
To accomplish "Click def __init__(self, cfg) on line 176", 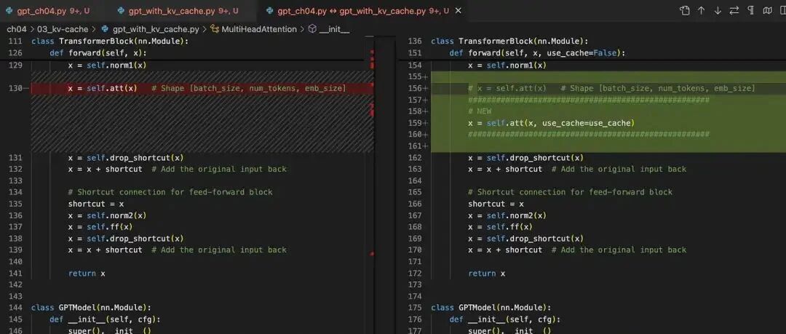I will tap(505, 319).
